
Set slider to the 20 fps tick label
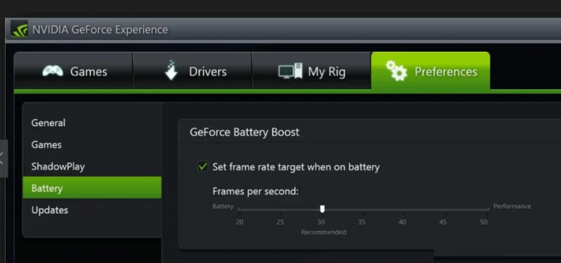click(240, 222)
